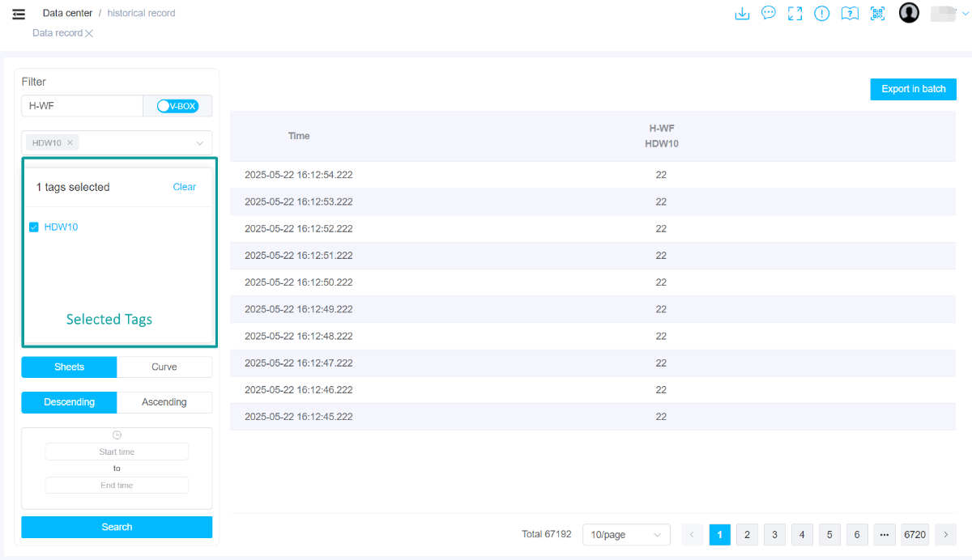The width and height of the screenshot is (972, 560).
Task: Toggle the V-BOX switch
Action: pos(177,106)
